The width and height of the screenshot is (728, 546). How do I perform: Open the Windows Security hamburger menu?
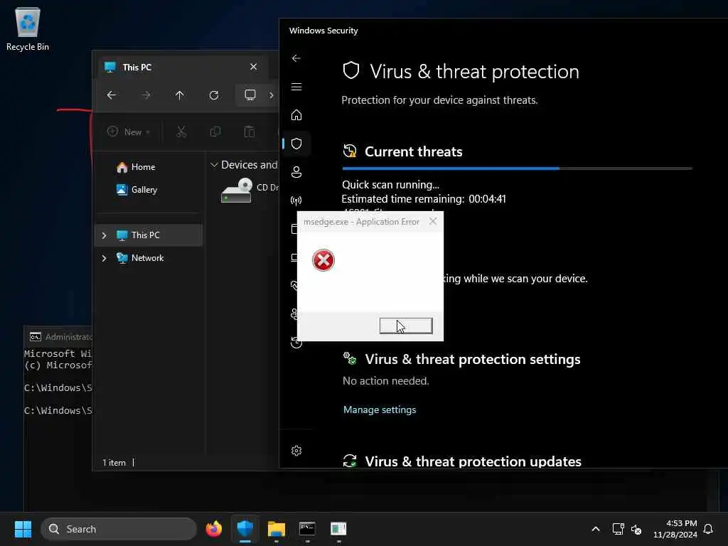pyautogui.click(x=296, y=87)
